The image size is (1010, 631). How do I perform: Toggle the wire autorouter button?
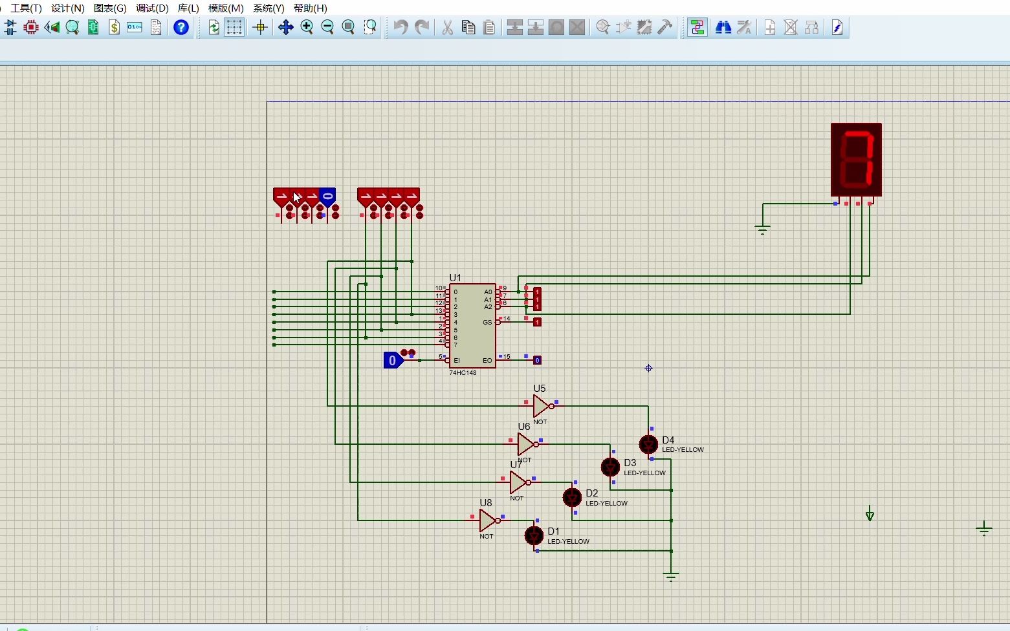coord(697,27)
